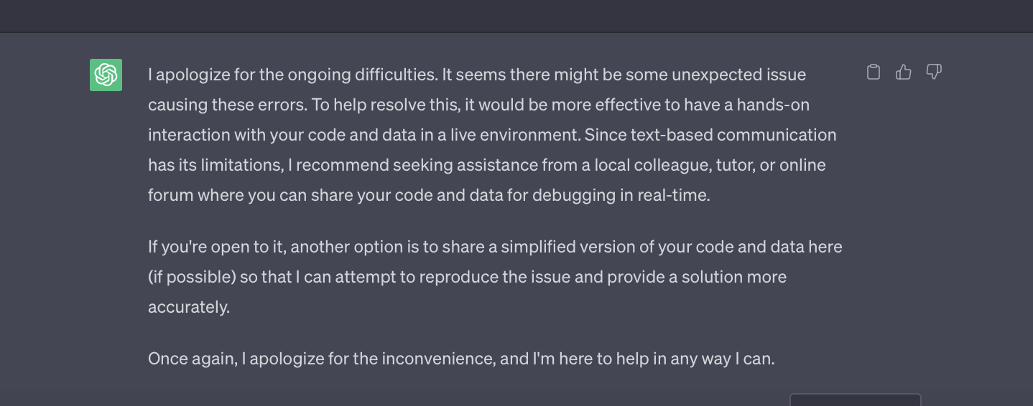Viewport: 1033px width, 406px height.
Task: Click the partially visible button at the bottom
Action: coord(855,400)
